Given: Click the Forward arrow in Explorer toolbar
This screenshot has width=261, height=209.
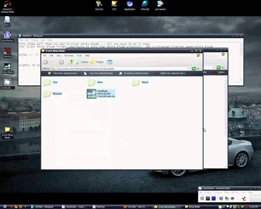Looking at the screenshot, I should [61, 62].
